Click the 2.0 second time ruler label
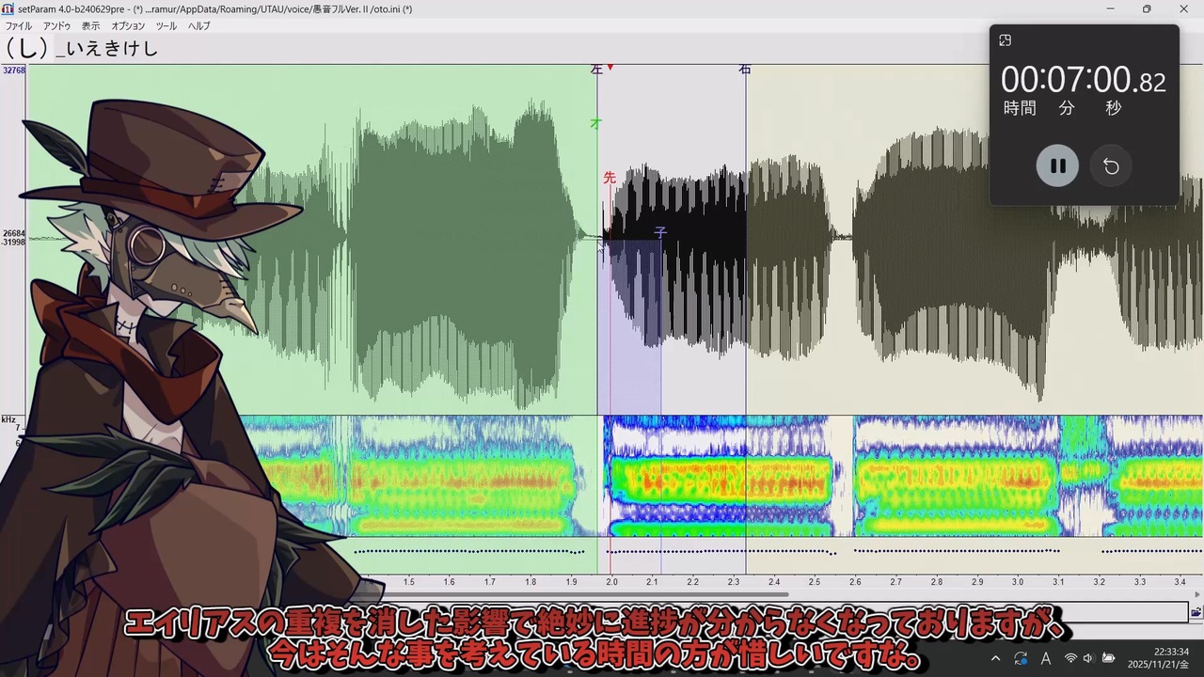1204x677 pixels. (611, 582)
